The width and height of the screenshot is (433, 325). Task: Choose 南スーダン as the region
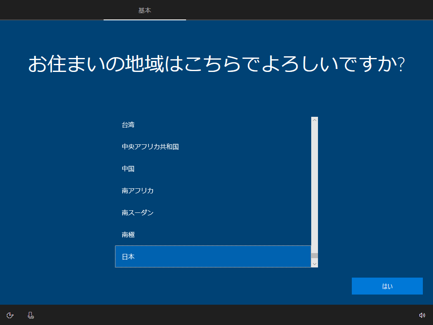click(213, 213)
